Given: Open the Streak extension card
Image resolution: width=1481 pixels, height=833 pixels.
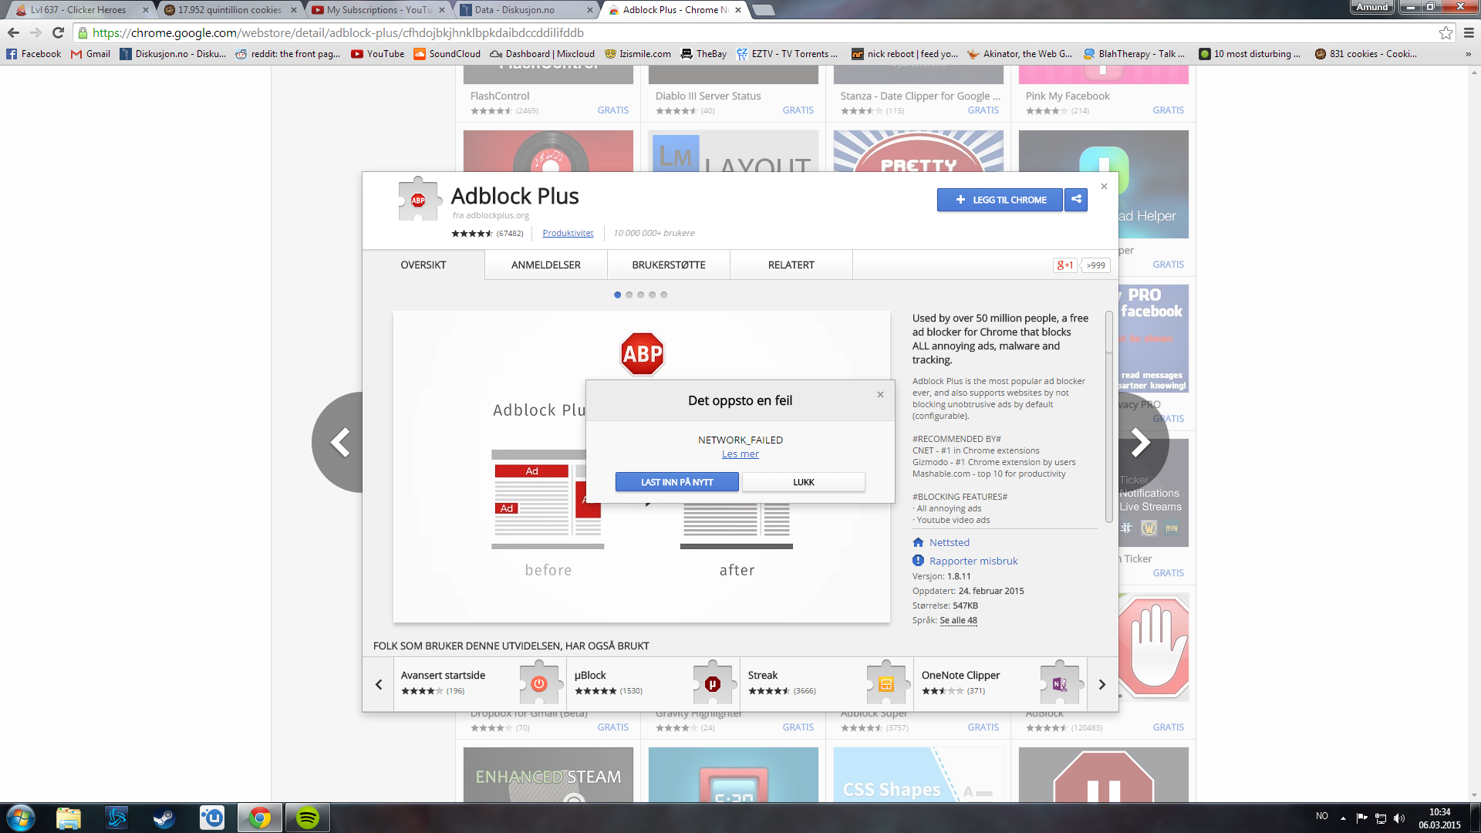Looking at the screenshot, I should tap(827, 683).
